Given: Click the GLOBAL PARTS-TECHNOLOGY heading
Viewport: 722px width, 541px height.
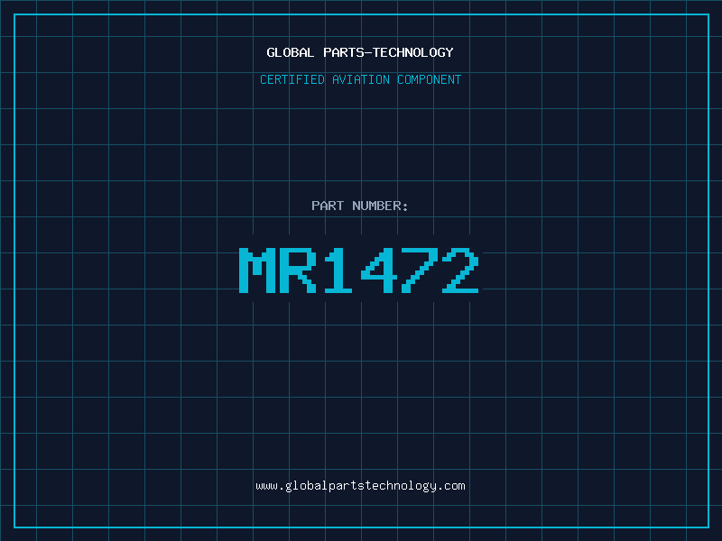Looking at the screenshot, I should click(360, 52).
